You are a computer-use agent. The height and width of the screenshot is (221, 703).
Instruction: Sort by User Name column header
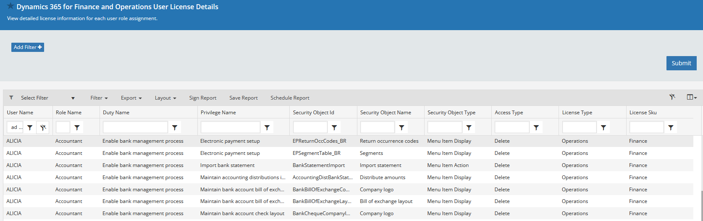coord(20,113)
